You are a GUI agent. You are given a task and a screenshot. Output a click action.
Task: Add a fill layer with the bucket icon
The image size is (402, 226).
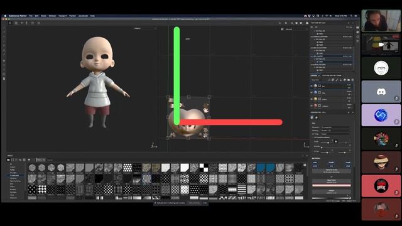(x=340, y=80)
